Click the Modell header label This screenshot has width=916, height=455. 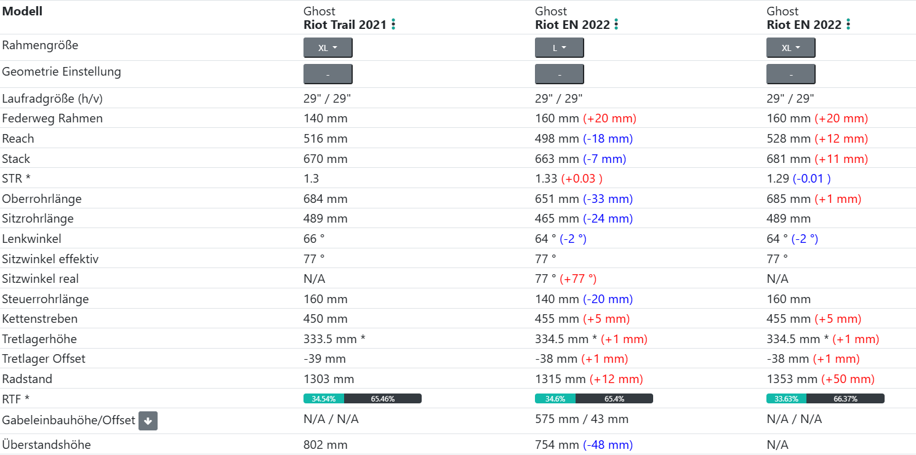[x=22, y=11]
